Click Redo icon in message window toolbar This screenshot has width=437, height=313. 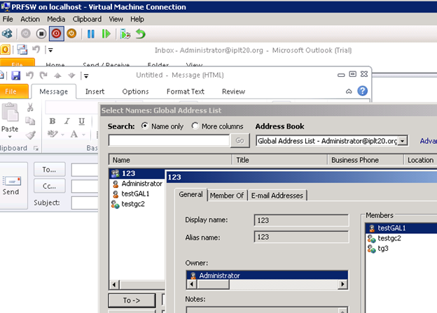[x=43, y=75]
